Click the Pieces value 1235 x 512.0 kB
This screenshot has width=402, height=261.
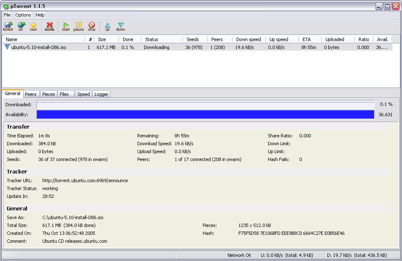coord(254,225)
